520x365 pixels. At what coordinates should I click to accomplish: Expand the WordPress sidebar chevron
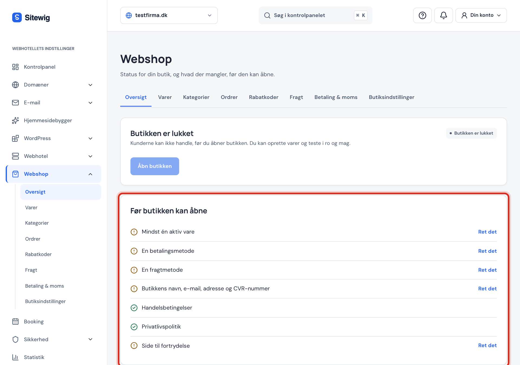90,138
